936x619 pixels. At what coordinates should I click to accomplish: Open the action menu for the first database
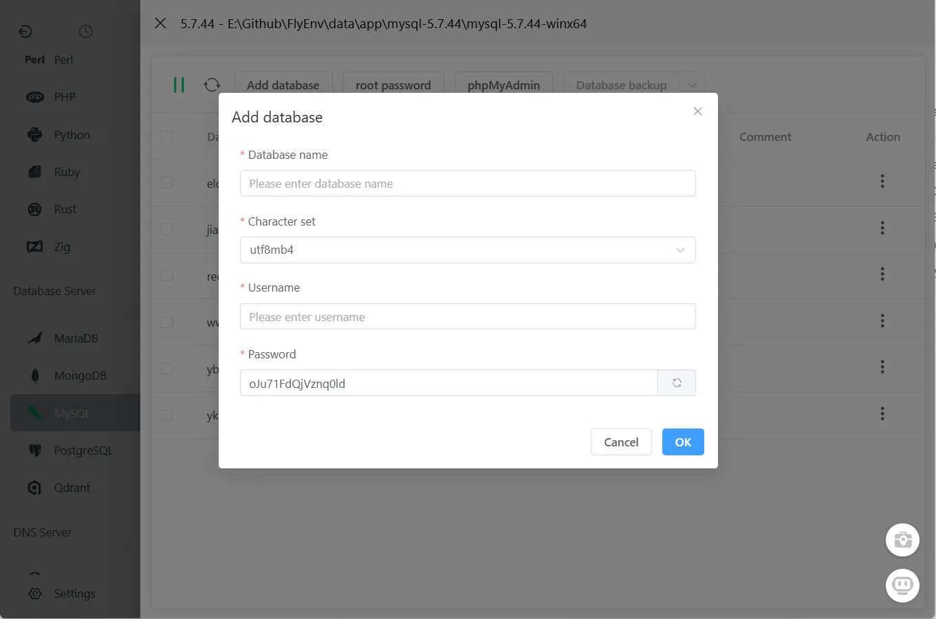coord(882,181)
